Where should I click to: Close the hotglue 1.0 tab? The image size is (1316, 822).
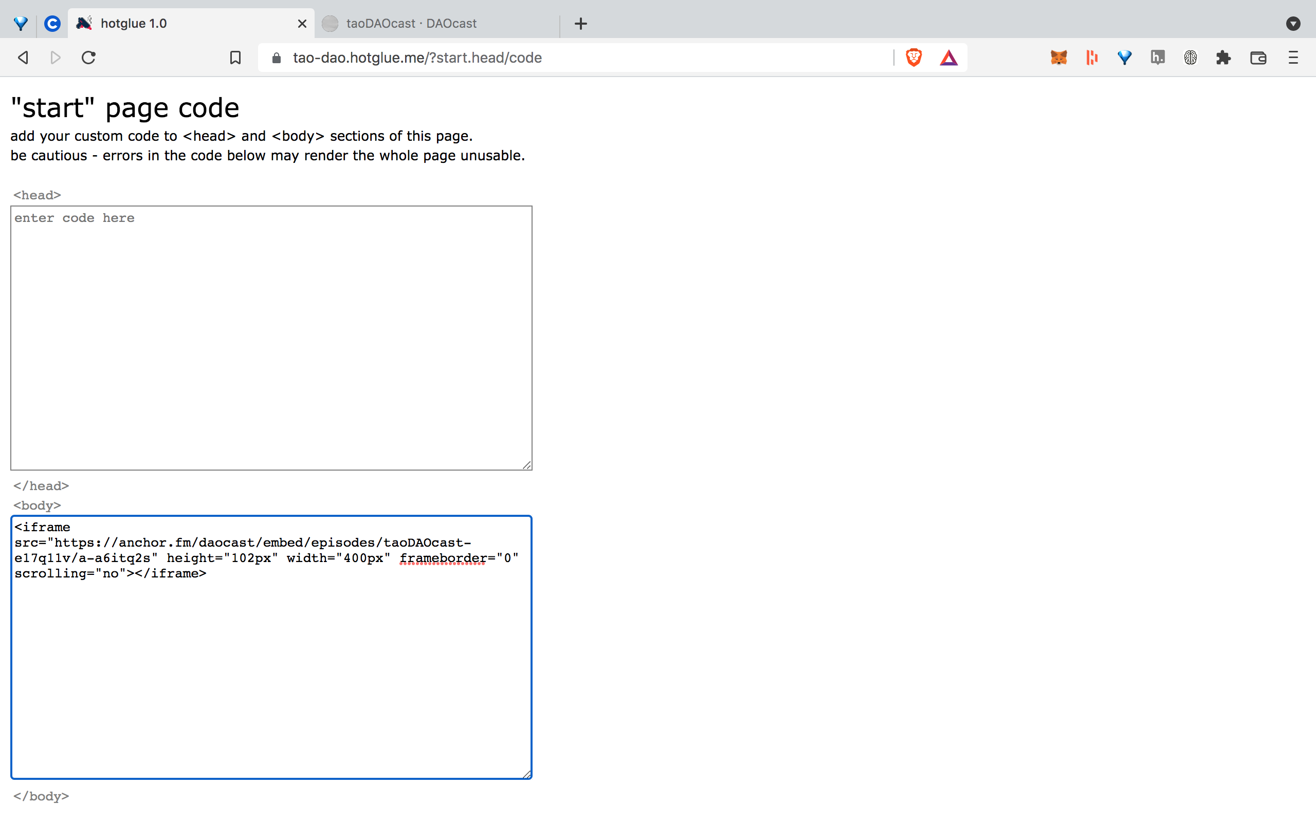click(x=302, y=24)
